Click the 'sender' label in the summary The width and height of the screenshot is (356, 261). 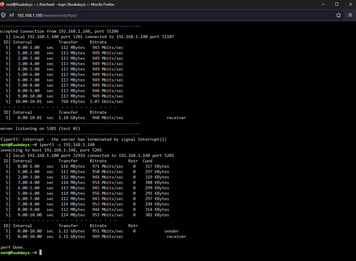172,231
